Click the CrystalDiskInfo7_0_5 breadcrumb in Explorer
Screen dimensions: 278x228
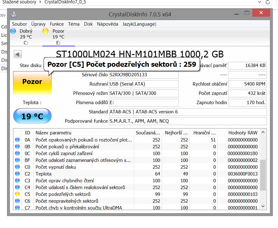tap(65, 2)
